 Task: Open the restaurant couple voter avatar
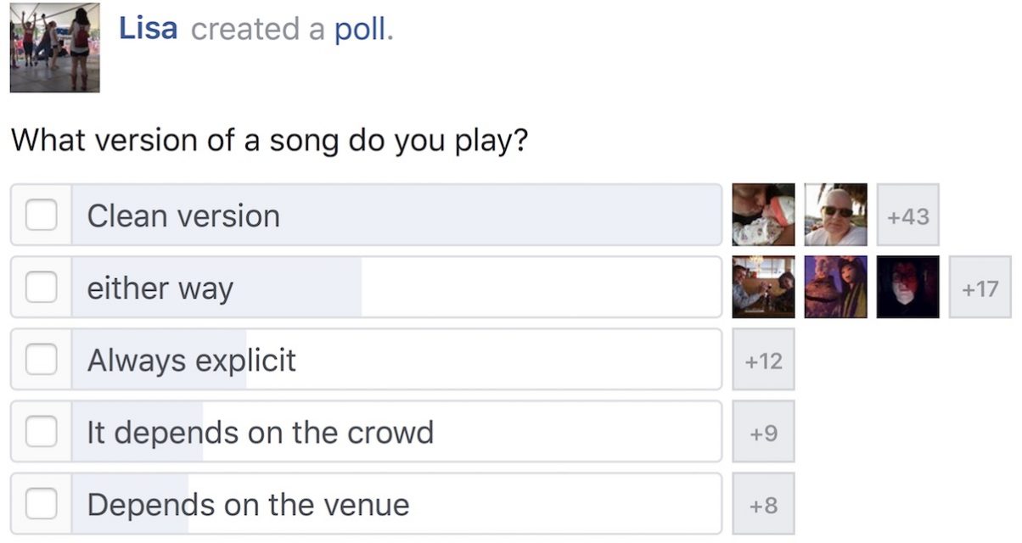click(x=762, y=288)
